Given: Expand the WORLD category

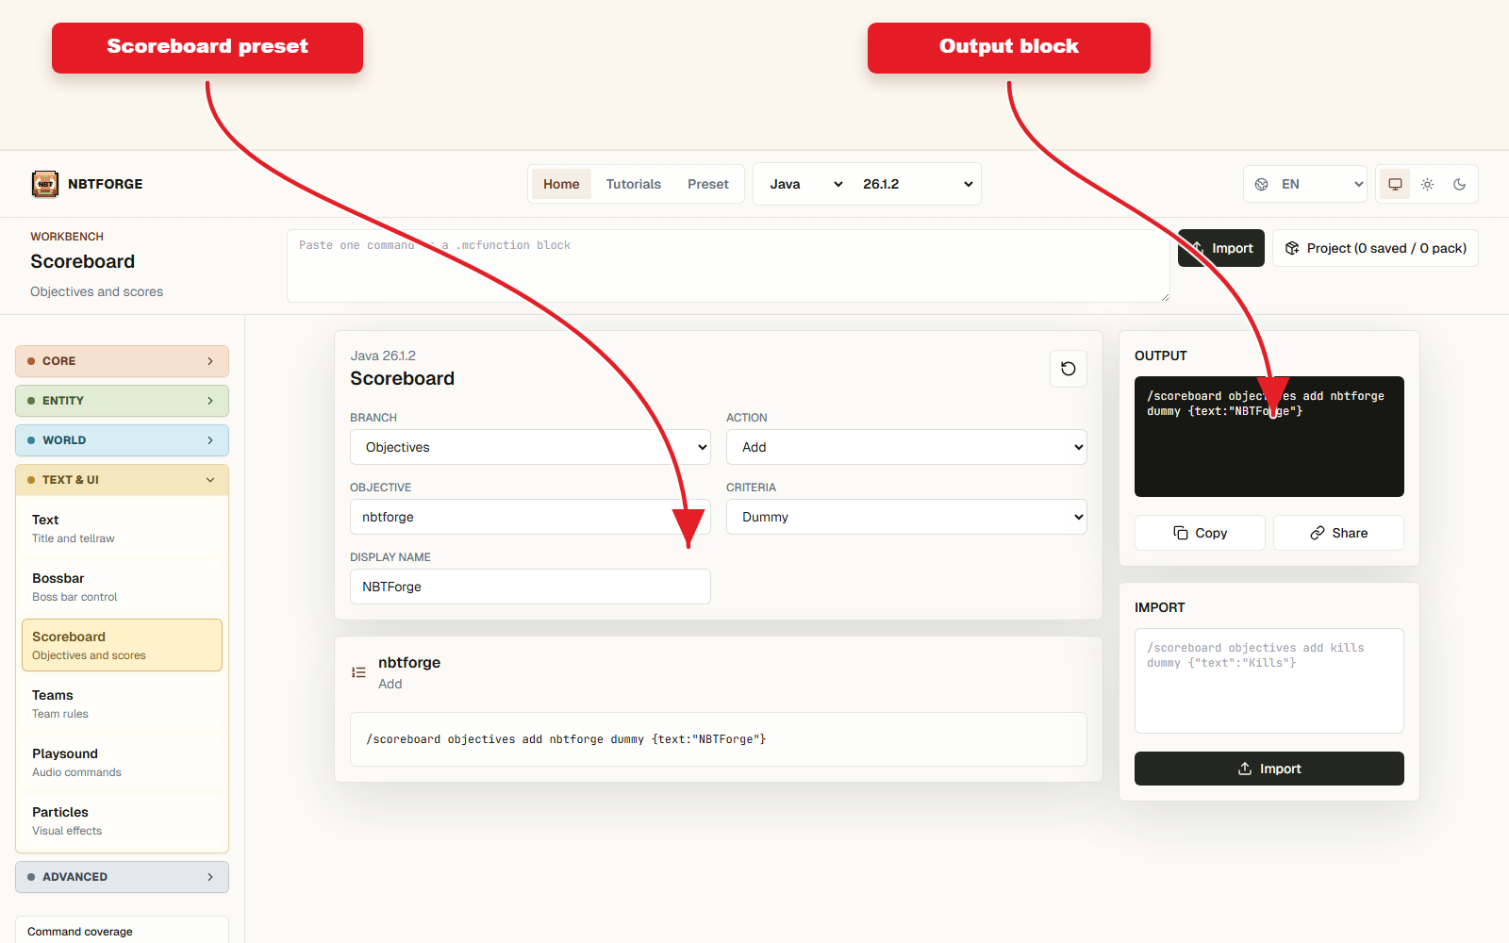Looking at the screenshot, I should [x=122, y=440].
